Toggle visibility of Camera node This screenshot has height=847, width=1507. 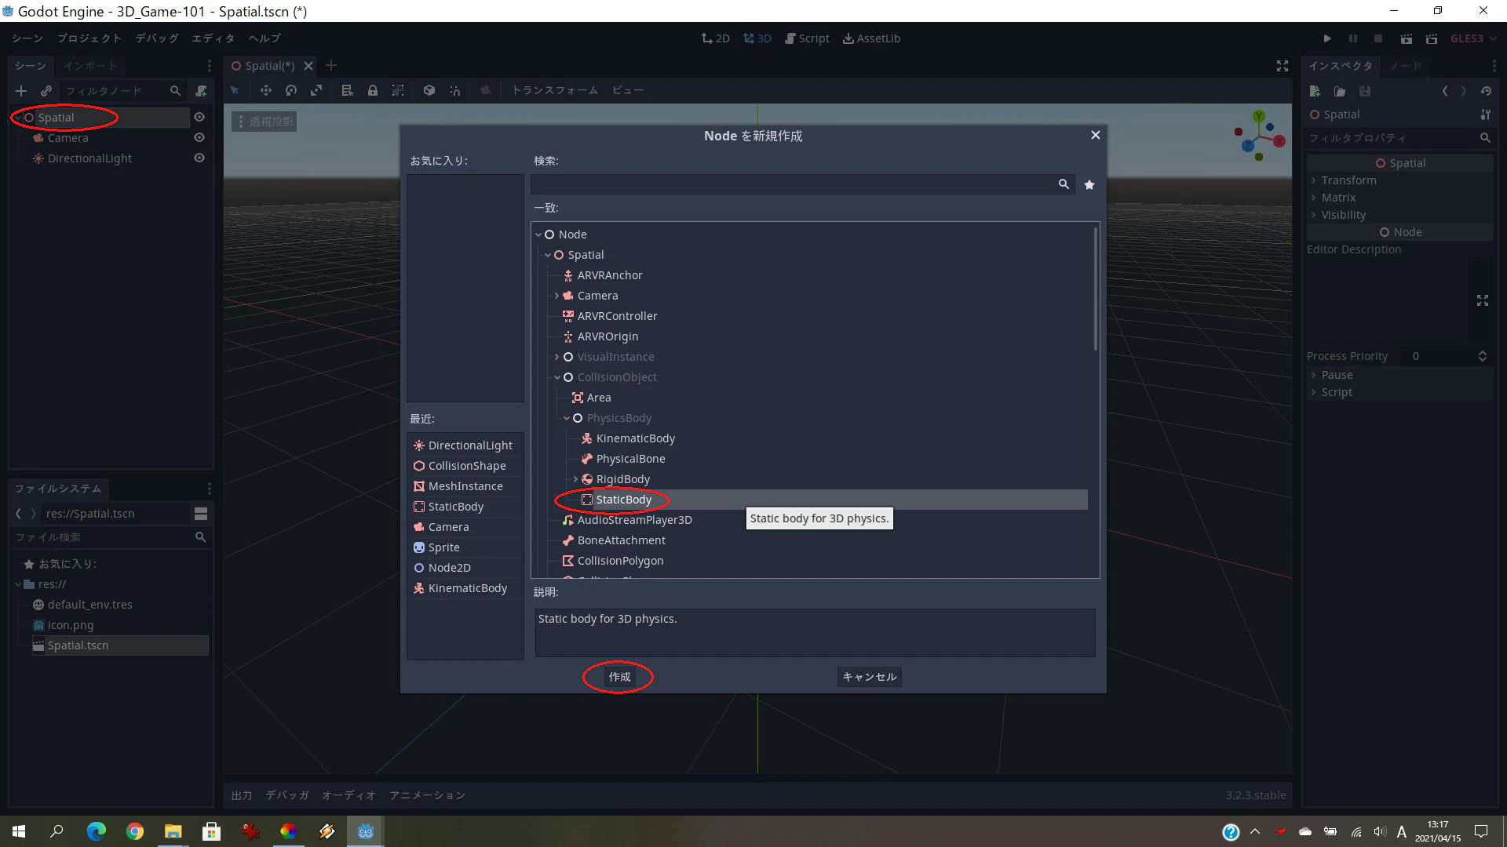pyautogui.click(x=199, y=137)
